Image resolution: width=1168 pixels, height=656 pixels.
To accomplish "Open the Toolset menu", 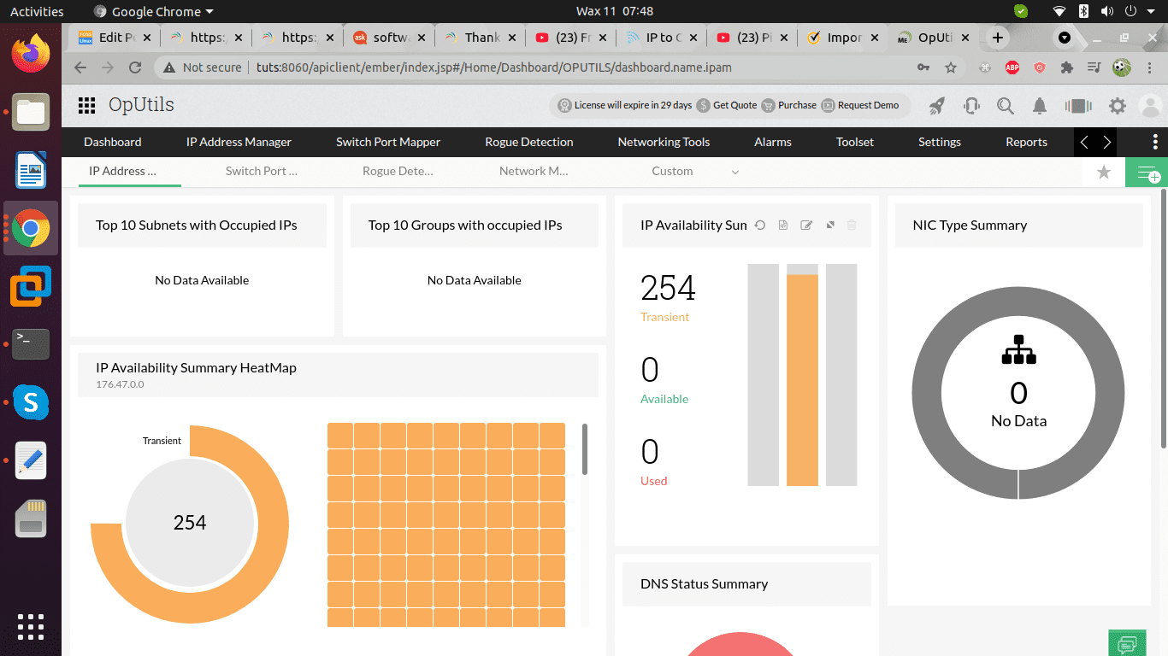I will pyautogui.click(x=855, y=142).
